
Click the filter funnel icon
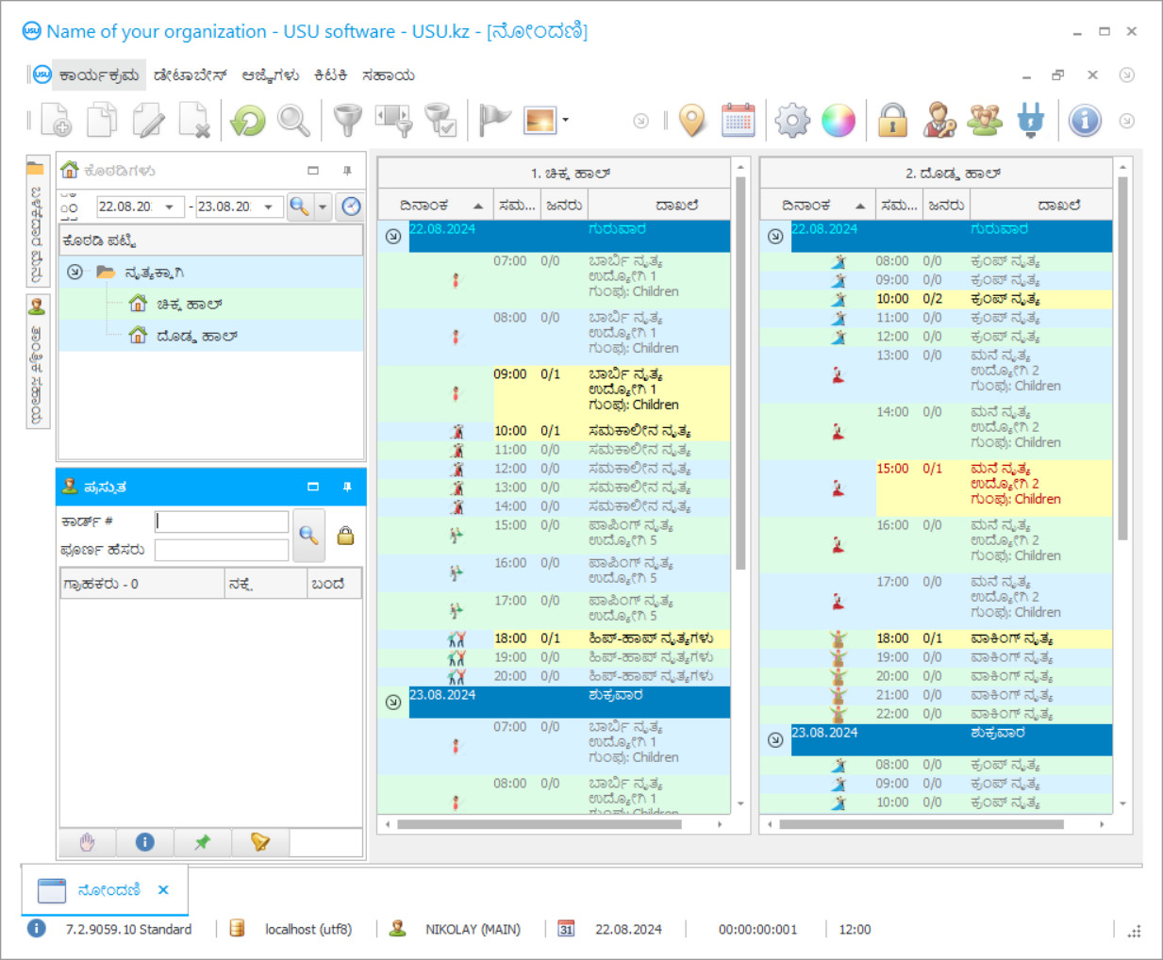click(348, 121)
